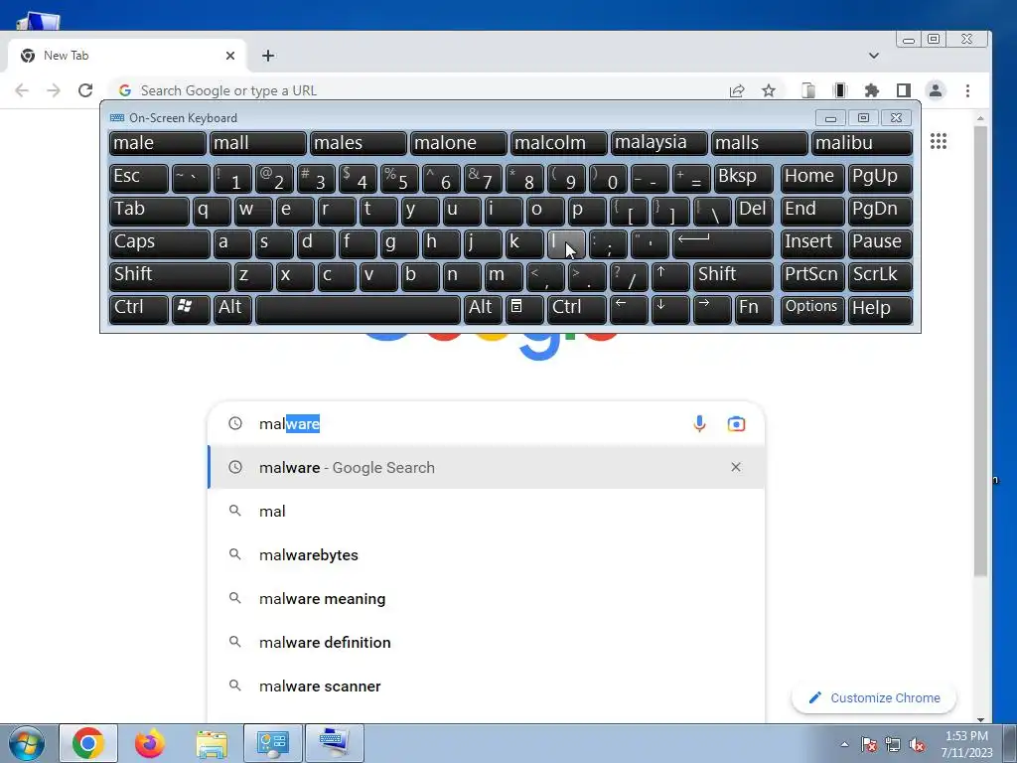Viewport: 1017px width, 763px height.
Task: Open the Chrome profile avatar
Action: point(936,90)
